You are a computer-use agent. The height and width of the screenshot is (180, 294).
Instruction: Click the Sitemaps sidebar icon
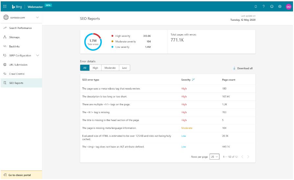pos(5,37)
